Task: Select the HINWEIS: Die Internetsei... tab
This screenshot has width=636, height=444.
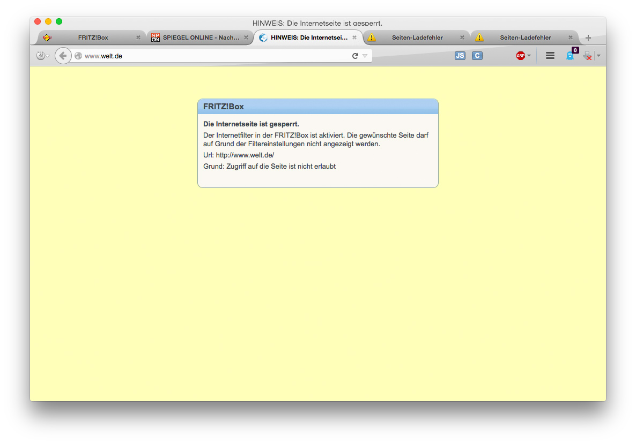Action: point(308,37)
